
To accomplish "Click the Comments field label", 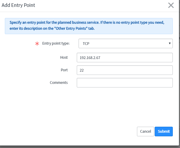I will click(59, 82).
